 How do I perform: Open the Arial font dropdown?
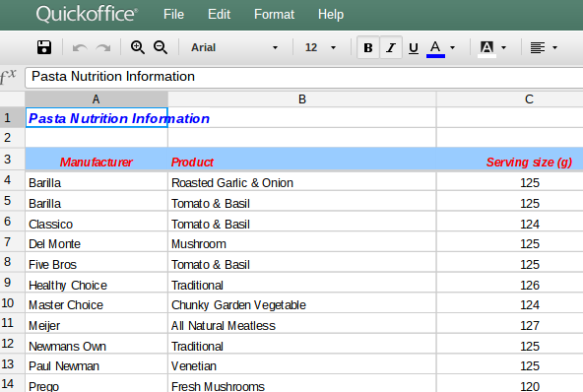pos(234,47)
